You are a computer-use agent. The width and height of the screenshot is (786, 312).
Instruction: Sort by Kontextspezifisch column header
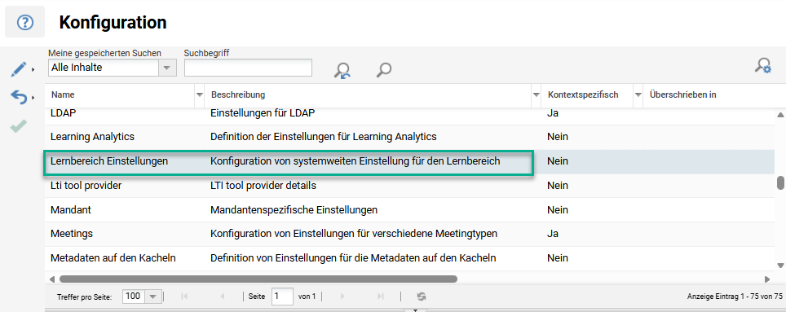point(584,95)
